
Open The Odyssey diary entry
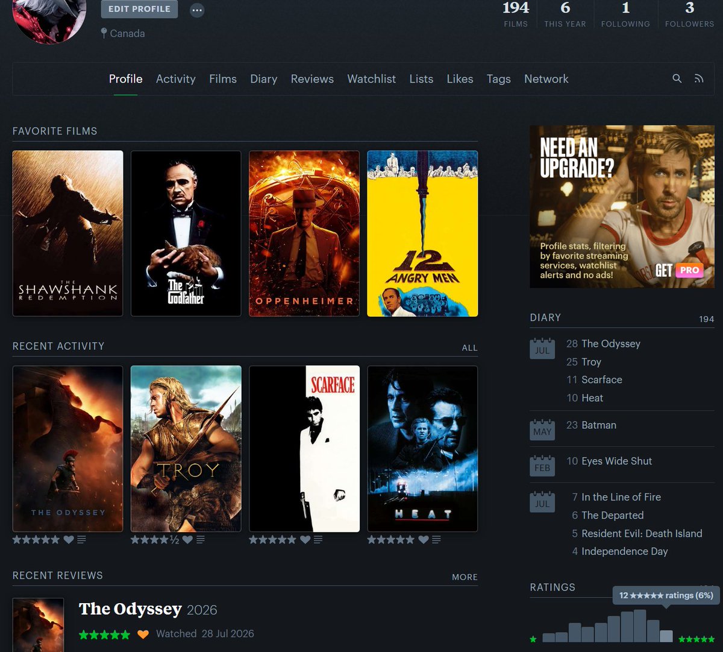click(611, 344)
